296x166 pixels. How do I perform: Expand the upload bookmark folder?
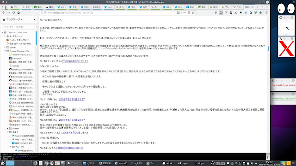click(5, 47)
